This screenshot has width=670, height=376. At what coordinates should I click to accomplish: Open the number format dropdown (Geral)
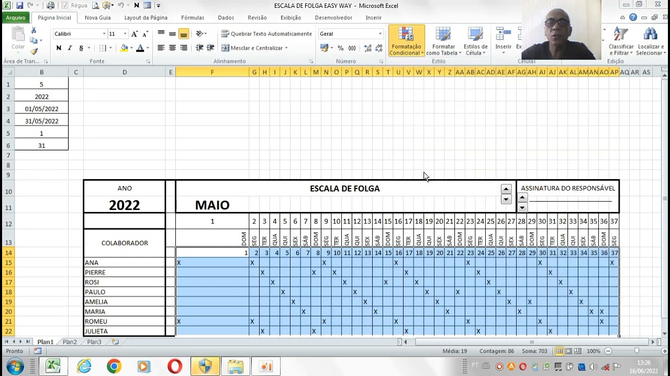click(x=381, y=34)
